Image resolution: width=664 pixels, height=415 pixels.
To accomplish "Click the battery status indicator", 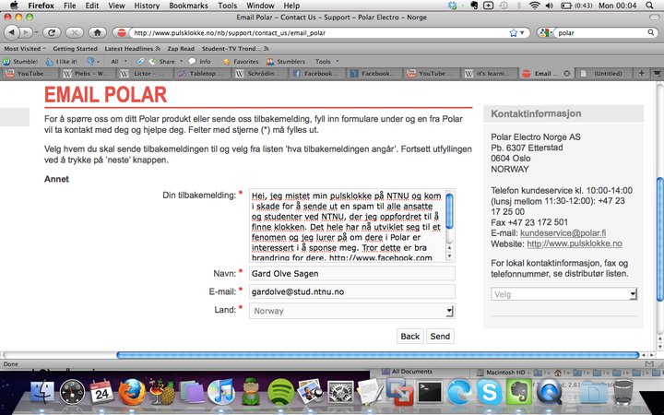I will click(x=575, y=6).
